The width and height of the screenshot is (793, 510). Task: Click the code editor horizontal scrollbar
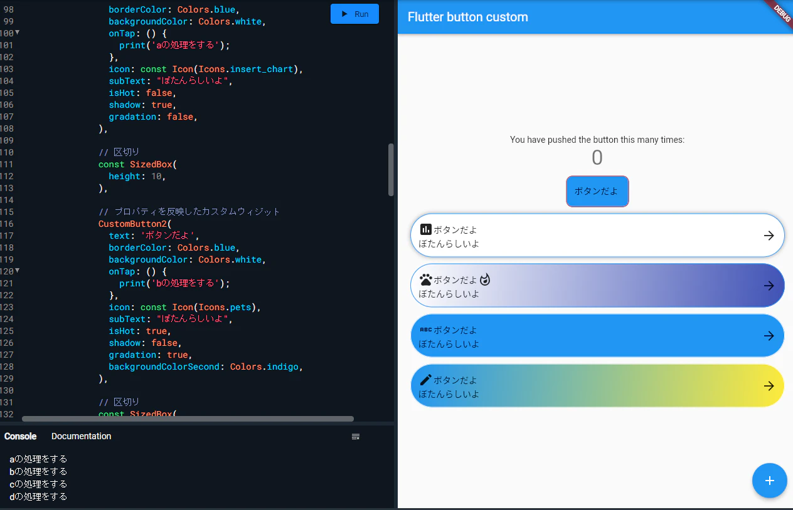[x=188, y=419]
